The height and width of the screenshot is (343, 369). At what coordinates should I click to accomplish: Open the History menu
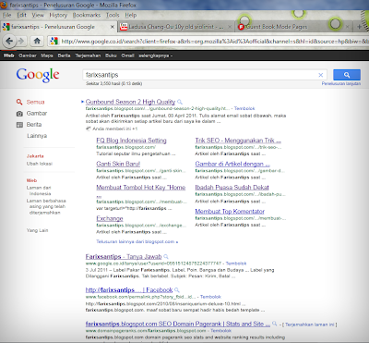(x=58, y=15)
